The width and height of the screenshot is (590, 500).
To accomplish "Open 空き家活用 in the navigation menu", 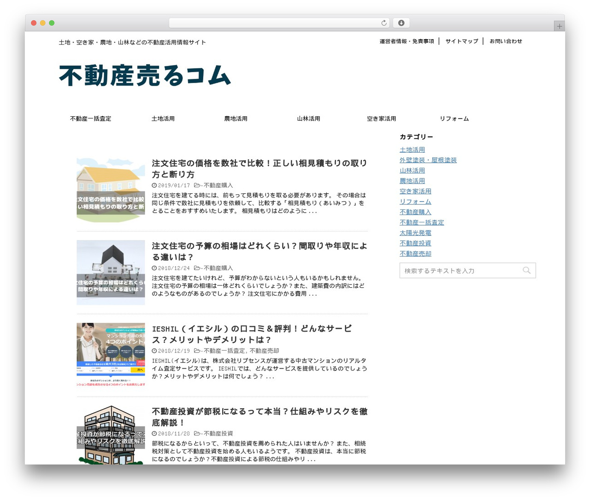I will (x=382, y=119).
